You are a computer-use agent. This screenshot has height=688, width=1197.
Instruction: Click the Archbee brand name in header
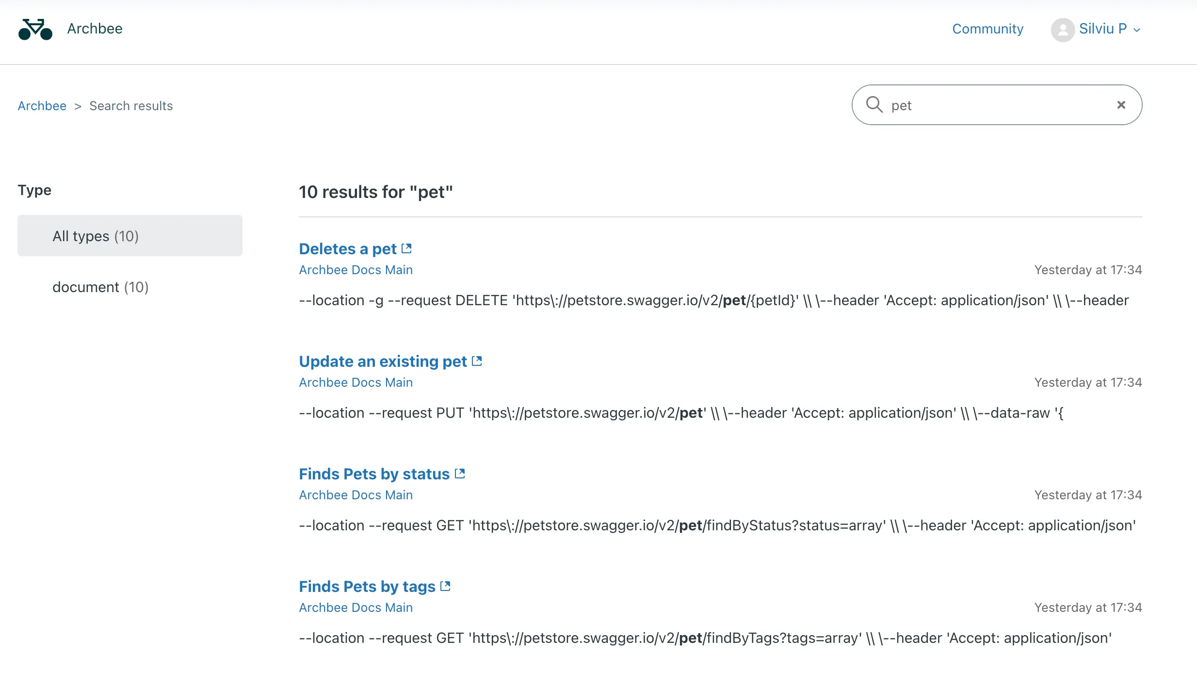95,29
